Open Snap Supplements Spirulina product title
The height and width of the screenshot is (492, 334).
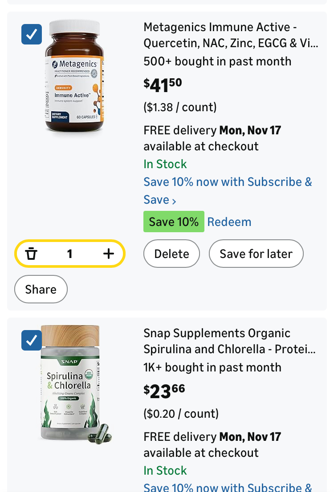point(229,341)
